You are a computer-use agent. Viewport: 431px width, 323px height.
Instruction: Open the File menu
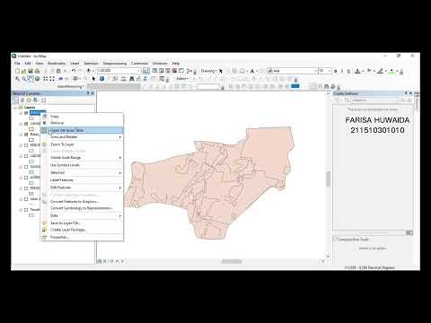[17, 64]
